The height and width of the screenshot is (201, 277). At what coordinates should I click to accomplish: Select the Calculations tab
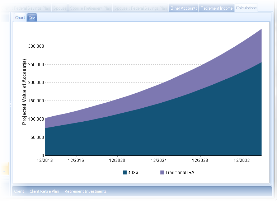tap(246, 8)
